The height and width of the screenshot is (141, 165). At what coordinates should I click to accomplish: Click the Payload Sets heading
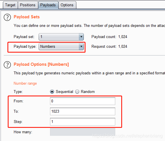click(27, 17)
